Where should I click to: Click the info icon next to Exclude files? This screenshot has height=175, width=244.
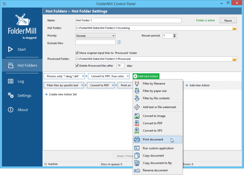click(119, 42)
